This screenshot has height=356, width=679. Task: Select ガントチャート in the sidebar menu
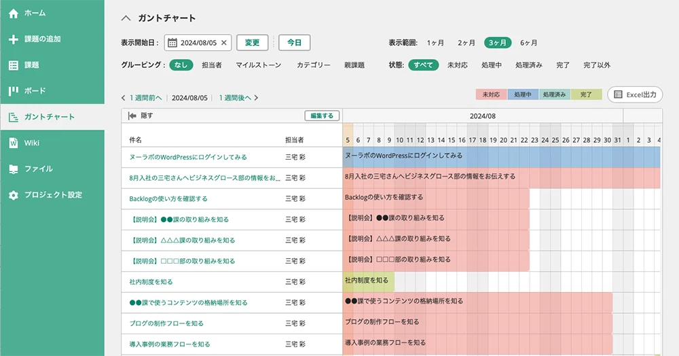tap(49, 117)
